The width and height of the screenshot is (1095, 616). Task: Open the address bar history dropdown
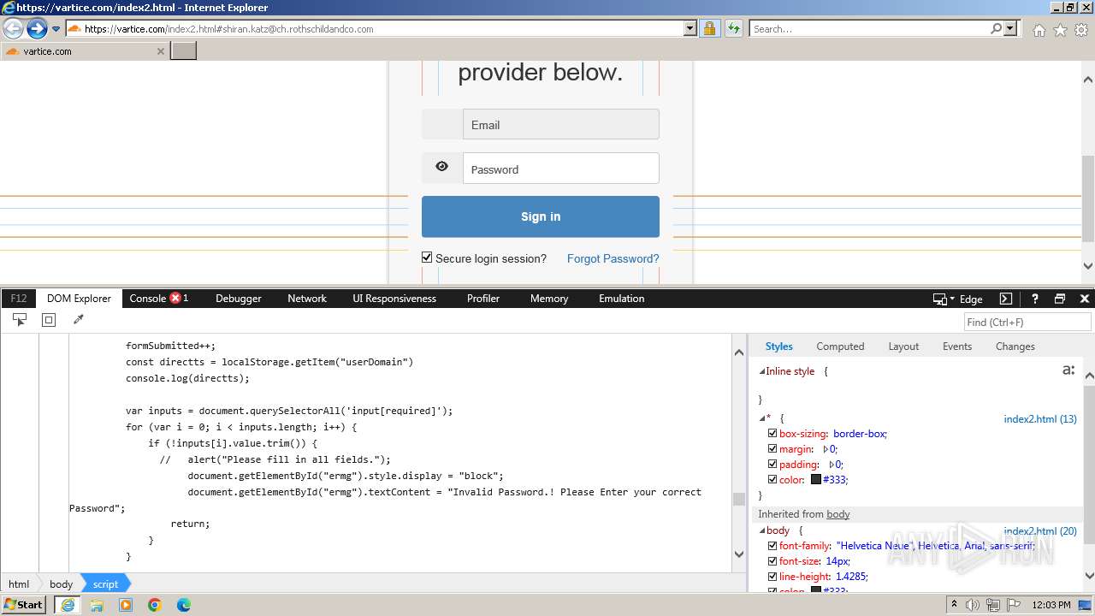pos(690,29)
